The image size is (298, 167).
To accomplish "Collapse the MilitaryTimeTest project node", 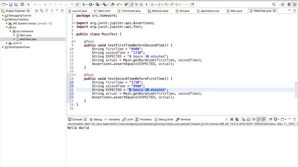I will coord(3,19).
